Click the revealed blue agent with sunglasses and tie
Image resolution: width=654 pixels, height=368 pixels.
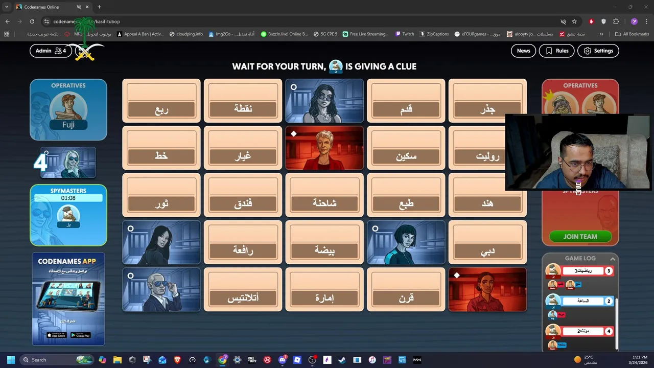click(x=161, y=290)
